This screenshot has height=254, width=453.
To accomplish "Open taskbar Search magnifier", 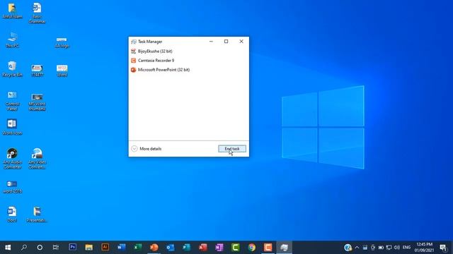I will [24, 248].
